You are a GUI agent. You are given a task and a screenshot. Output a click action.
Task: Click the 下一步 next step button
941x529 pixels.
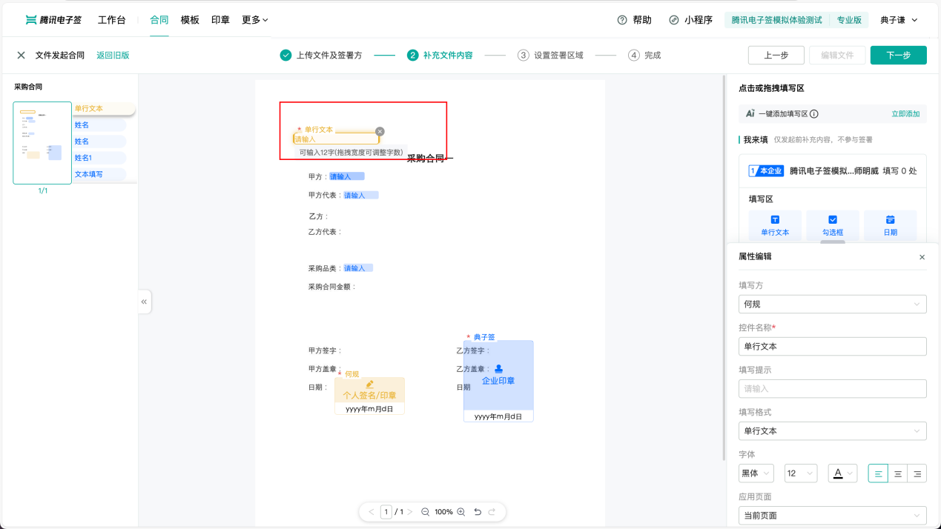[x=898, y=55]
